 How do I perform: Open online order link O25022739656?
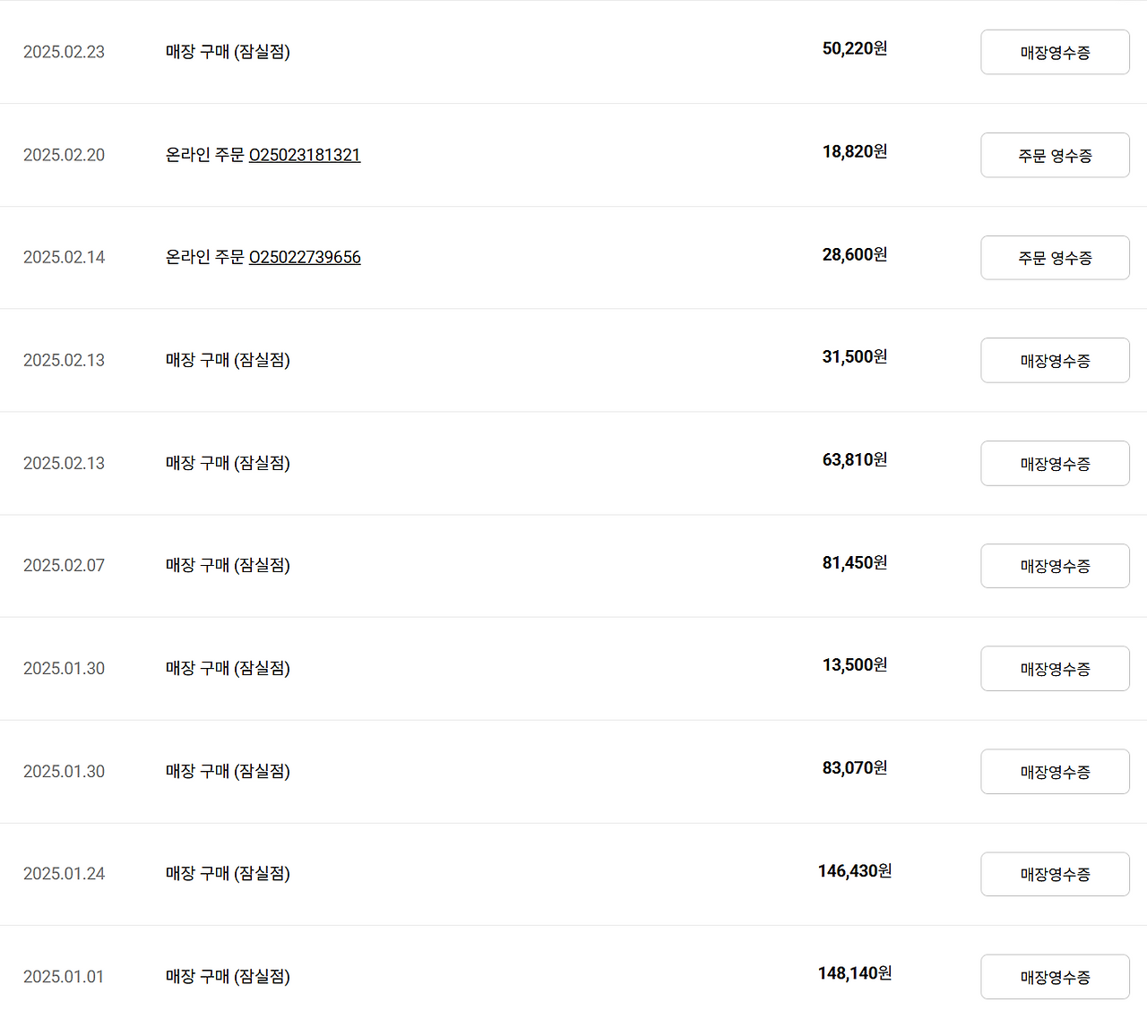coord(305,257)
